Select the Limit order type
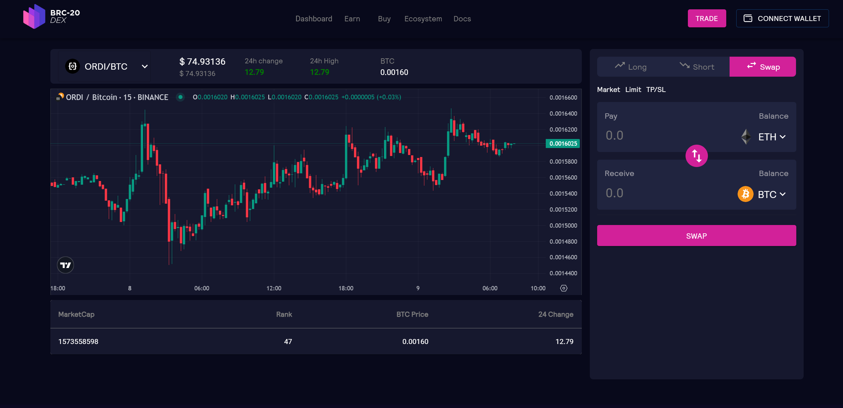Viewport: 843px width, 408px height. pyautogui.click(x=633, y=89)
